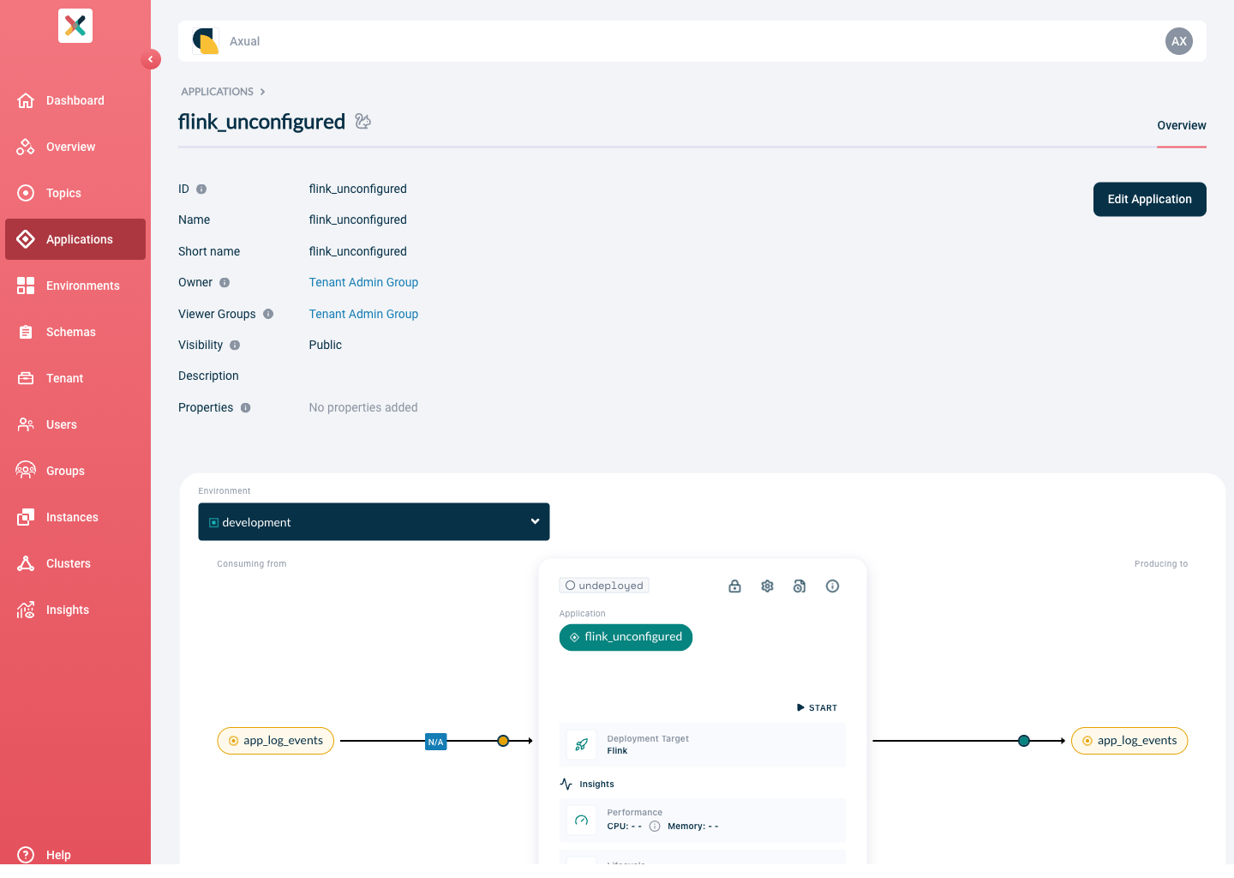
Task: Click the Axual X logo in sidebar
Action: point(75,26)
